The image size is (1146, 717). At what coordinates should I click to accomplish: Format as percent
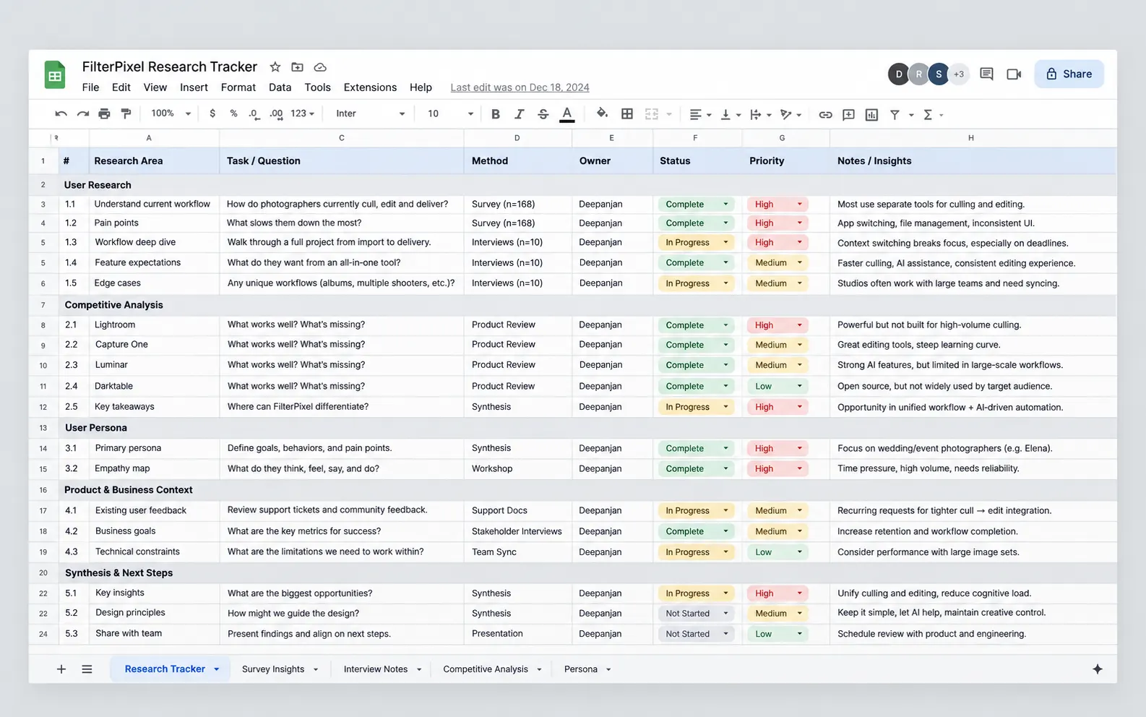[x=233, y=113]
